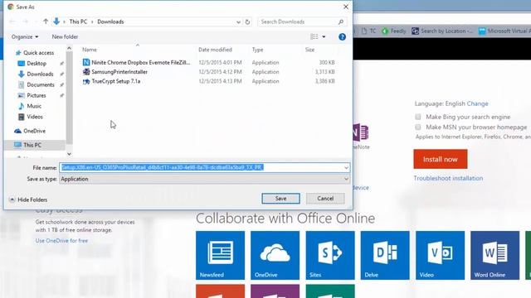Open the Help question mark icon
Viewport: 531px width, 298px height.
tap(342, 36)
